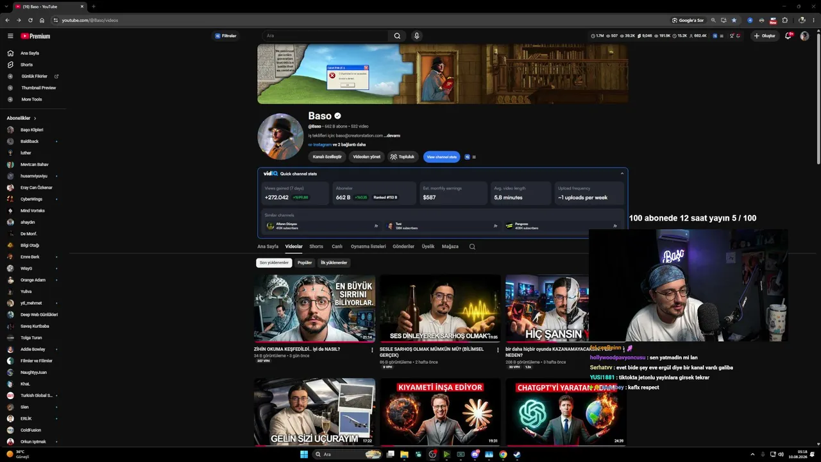This screenshot has height=462, width=821.
Task: Open File Explorer from the taskbar
Action: (x=404, y=454)
